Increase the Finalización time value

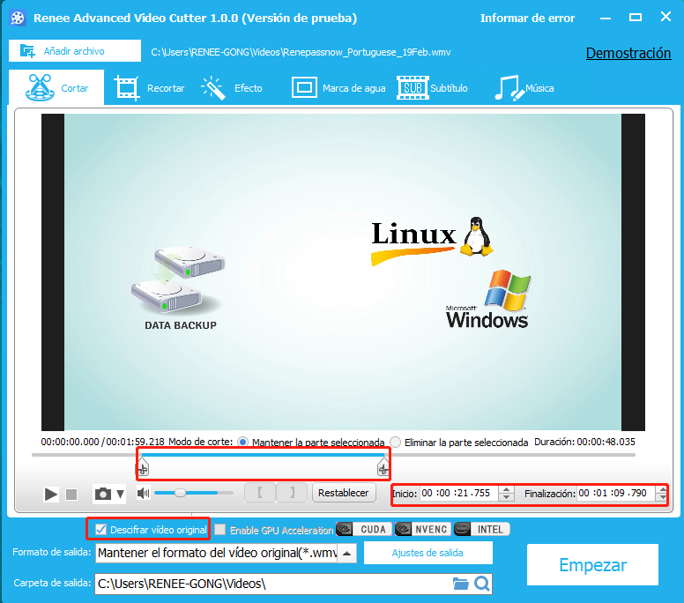pos(663,489)
